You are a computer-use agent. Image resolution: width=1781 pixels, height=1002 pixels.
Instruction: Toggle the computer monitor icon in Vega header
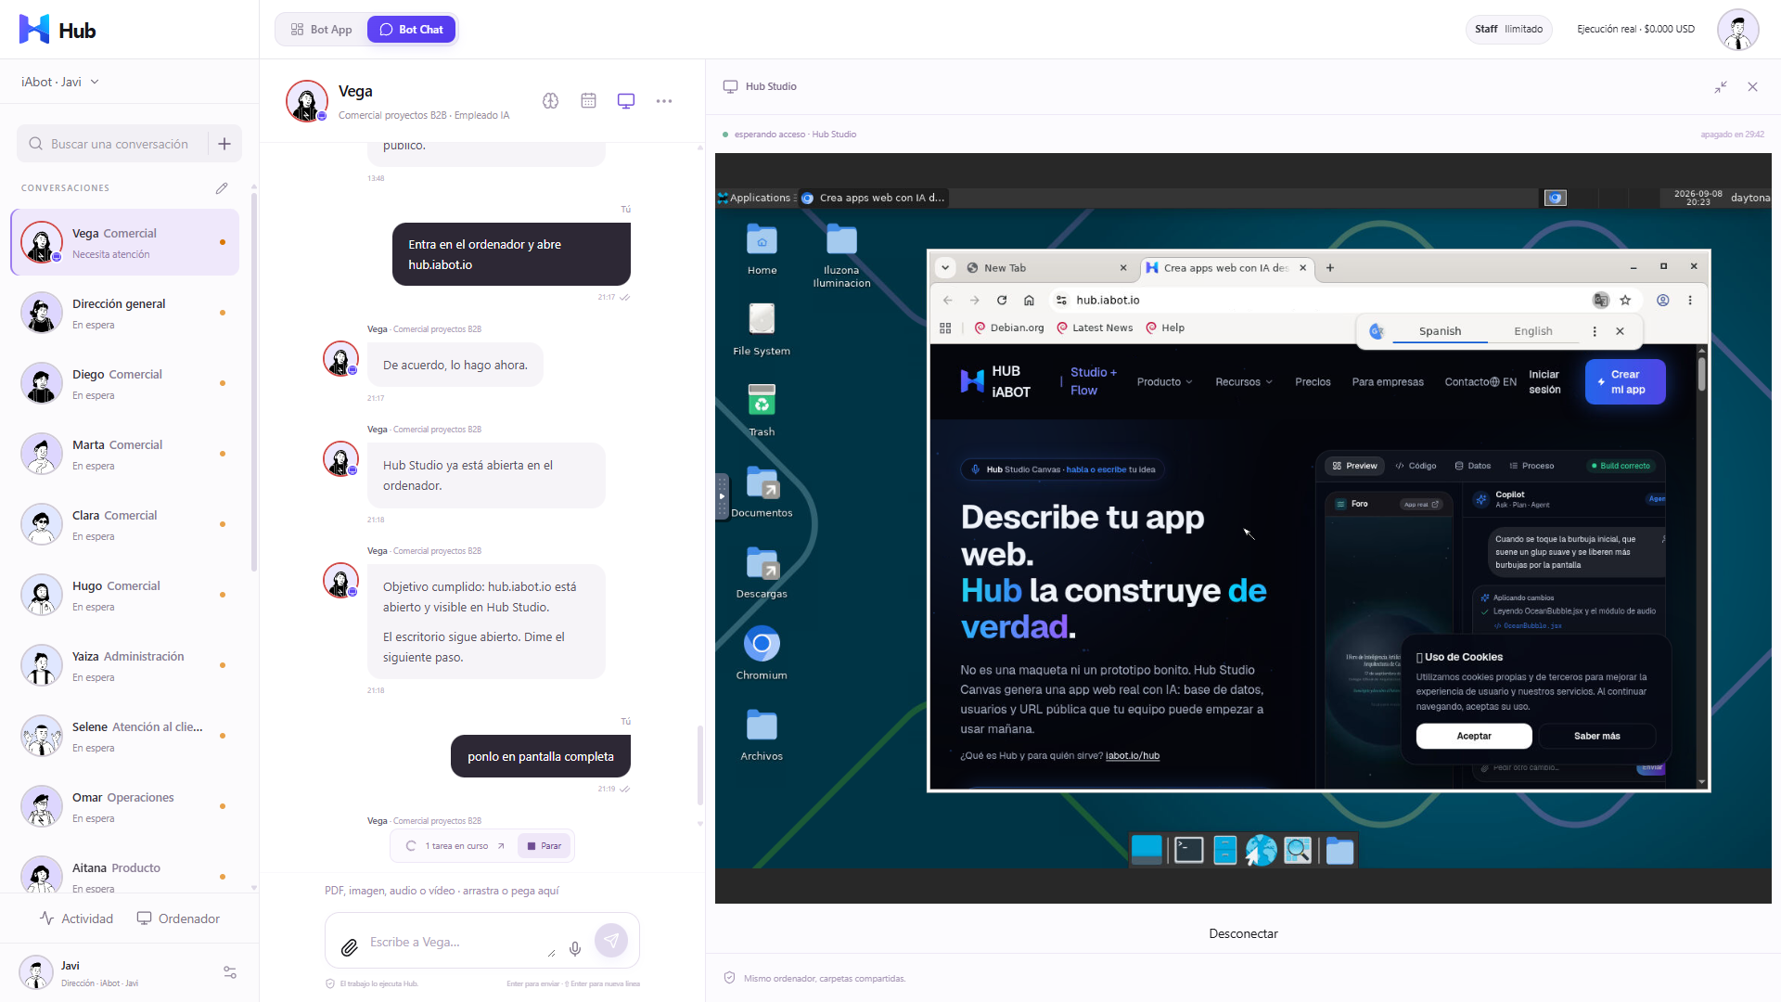(626, 101)
